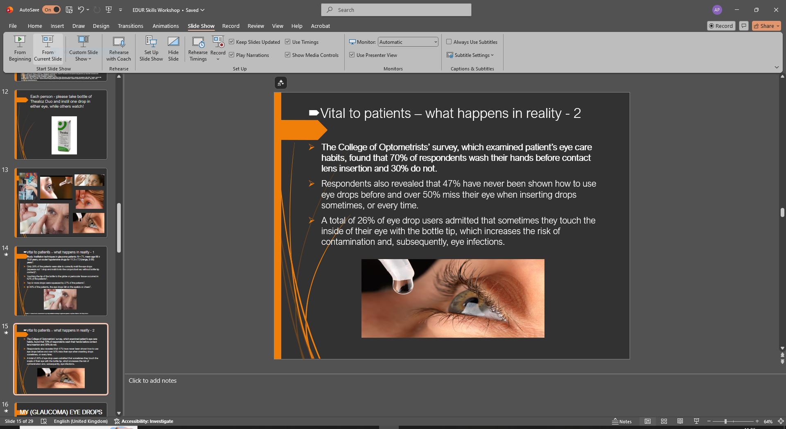The image size is (786, 429).
Task: Enable Always Use Subtitles
Action: pyautogui.click(x=449, y=42)
